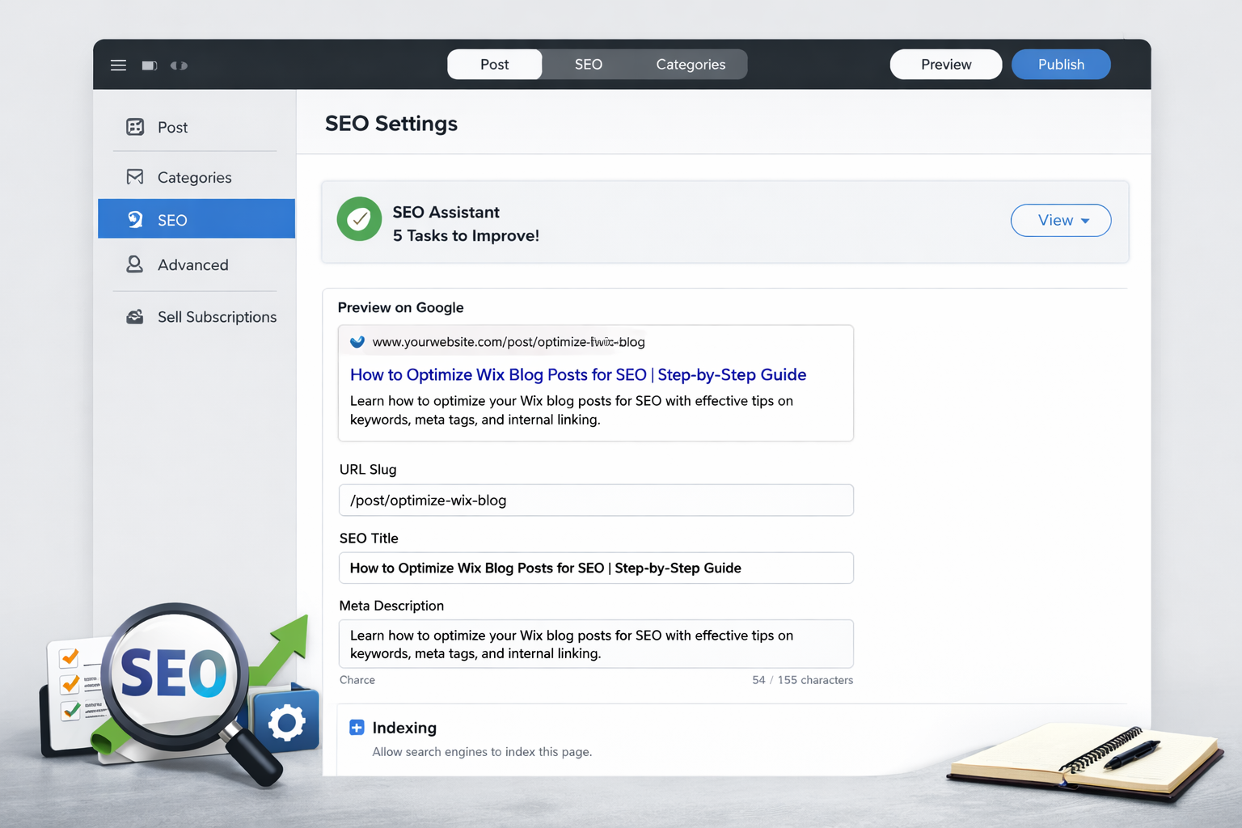Click the 'Preview on Google' label
This screenshot has width=1242, height=828.
401,307
